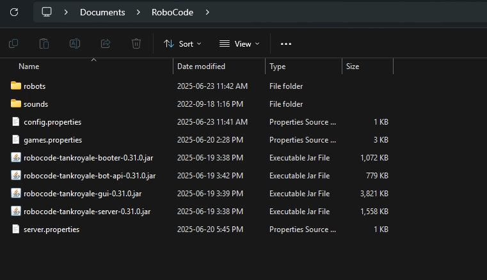The height and width of the screenshot is (280, 487).
Task: Sort by the Size column header
Action: coord(353,66)
